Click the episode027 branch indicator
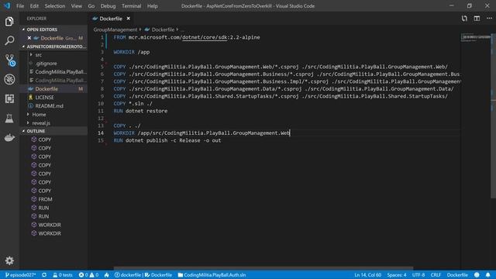The width and height of the screenshot is (496, 279). [20, 275]
